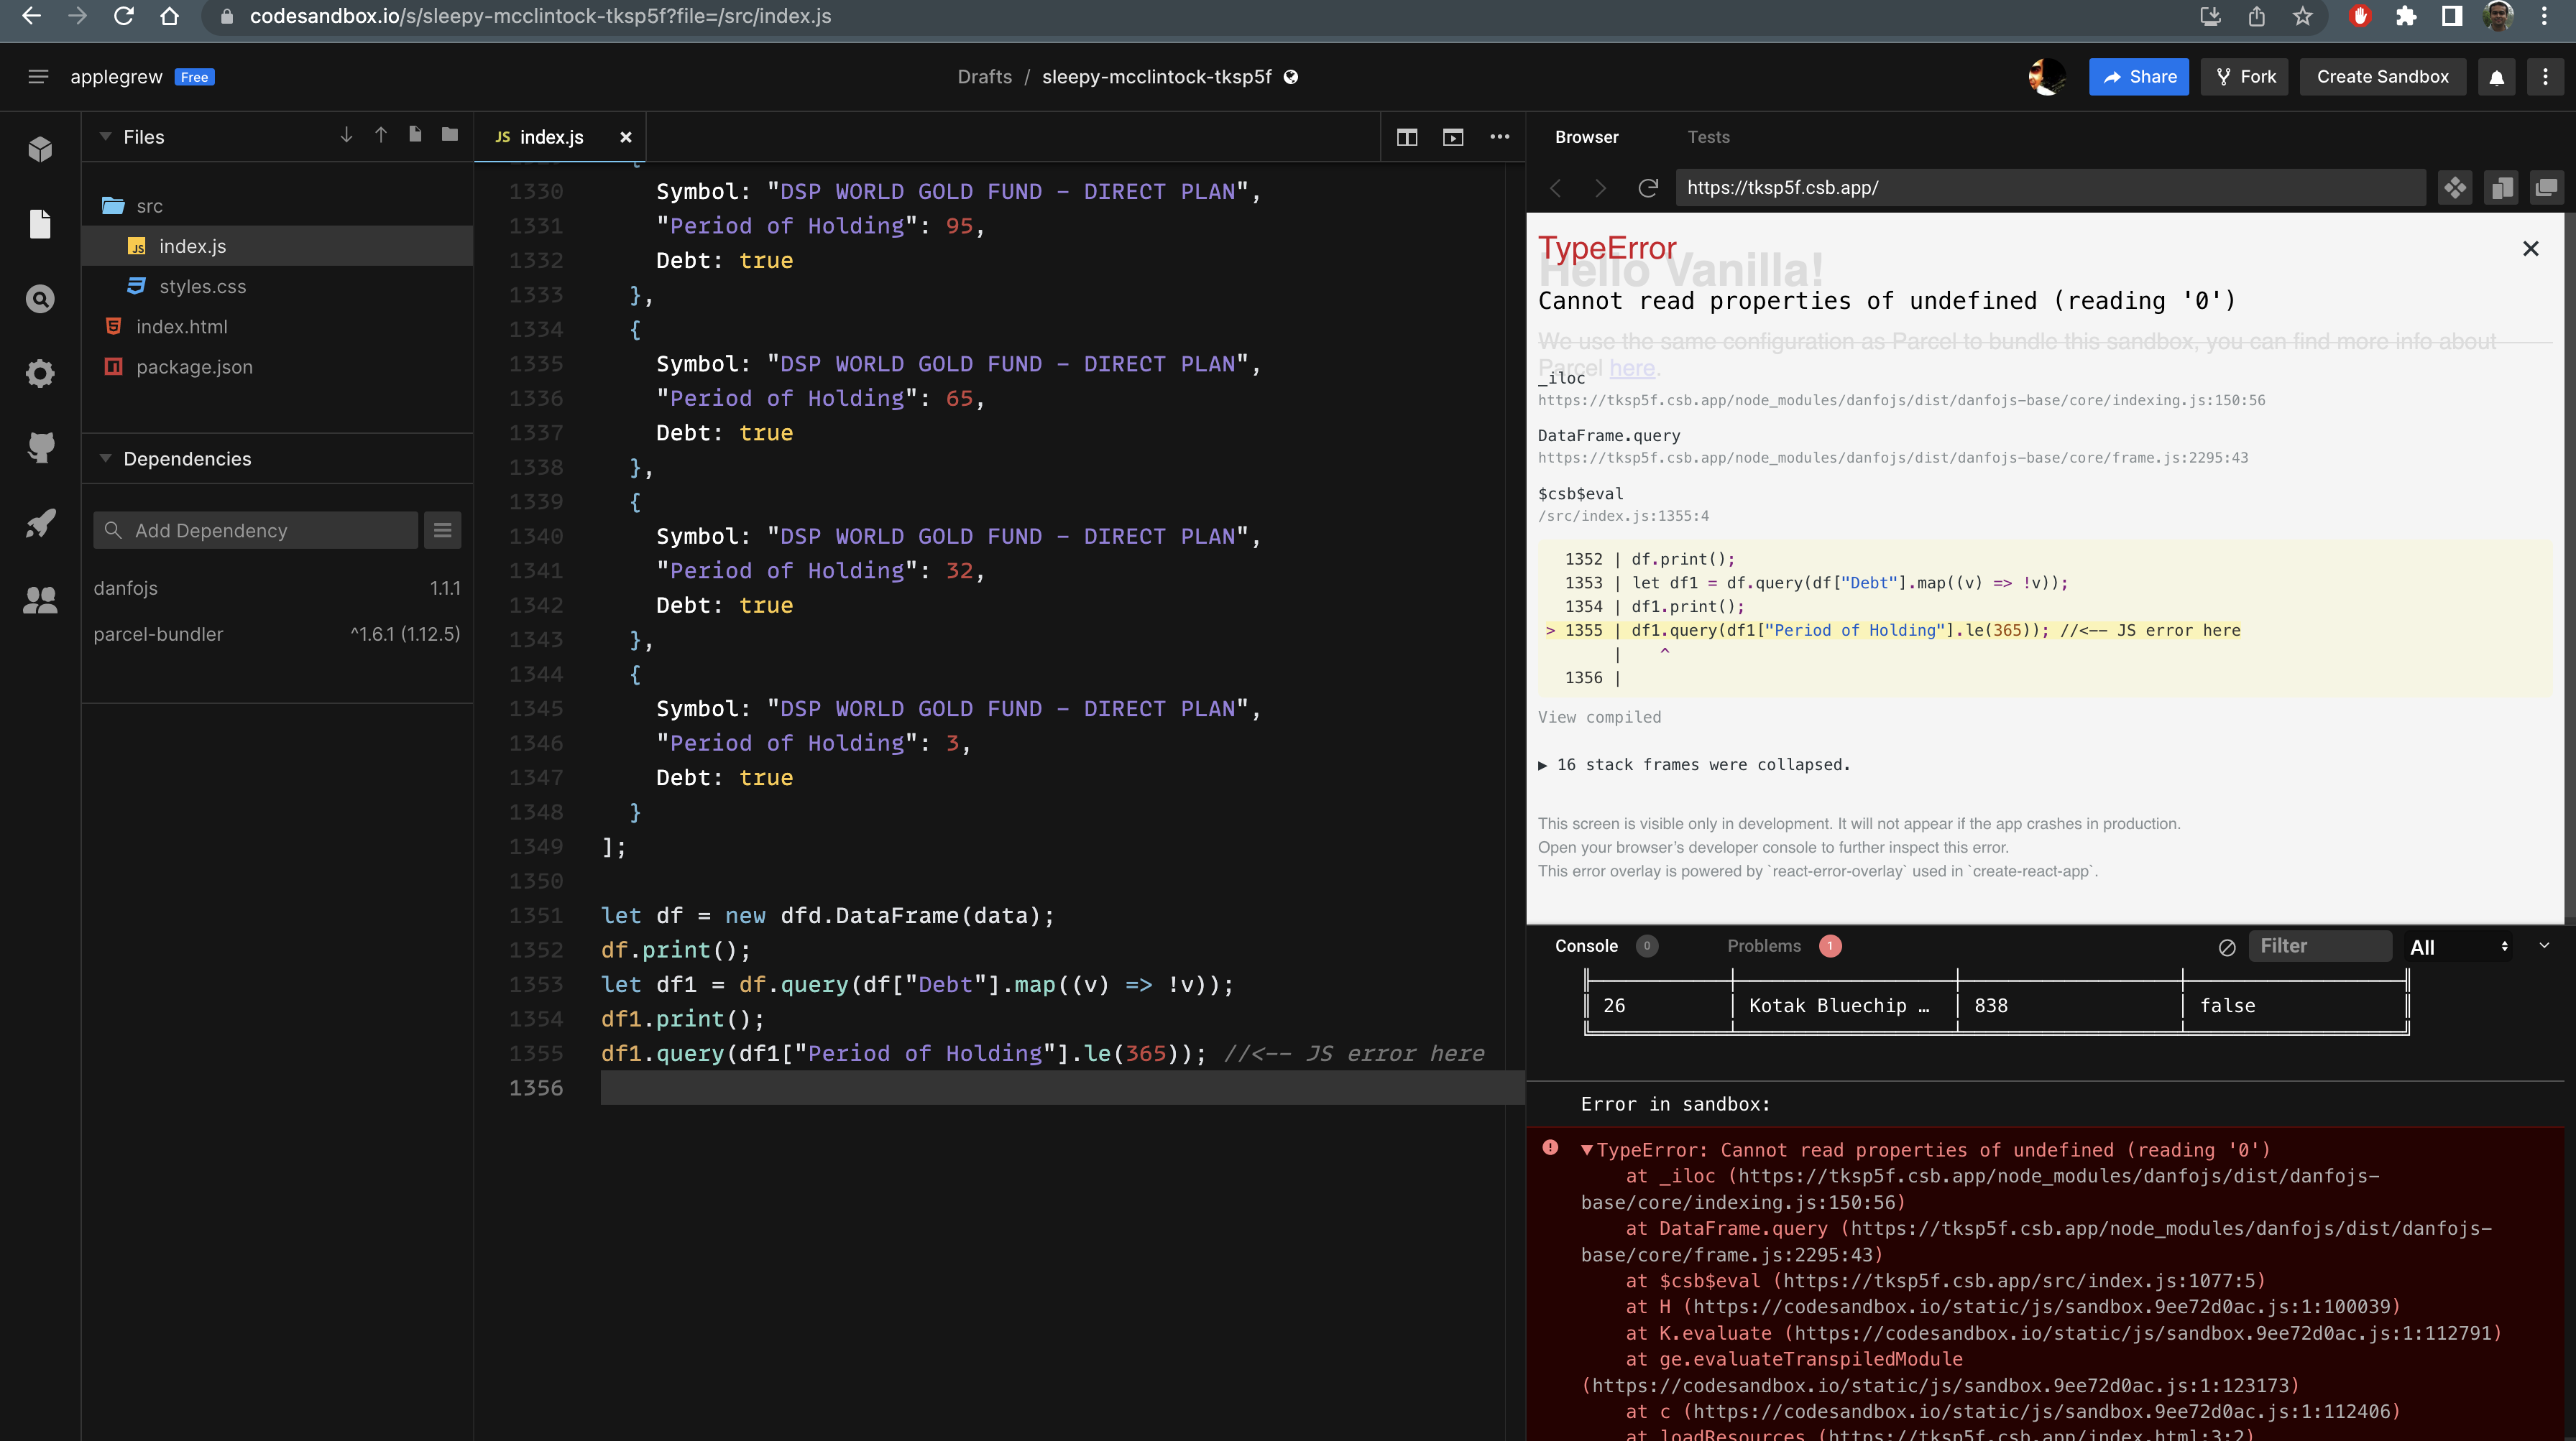
Task: Open the Search panel in the sidebar
Action: (40, 298)
